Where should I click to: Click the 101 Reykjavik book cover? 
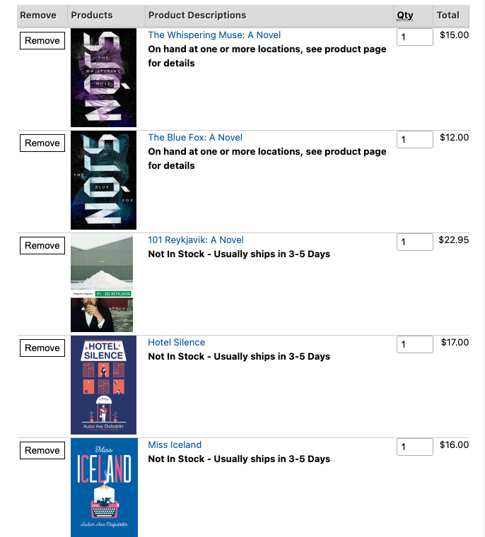point(102,283)
